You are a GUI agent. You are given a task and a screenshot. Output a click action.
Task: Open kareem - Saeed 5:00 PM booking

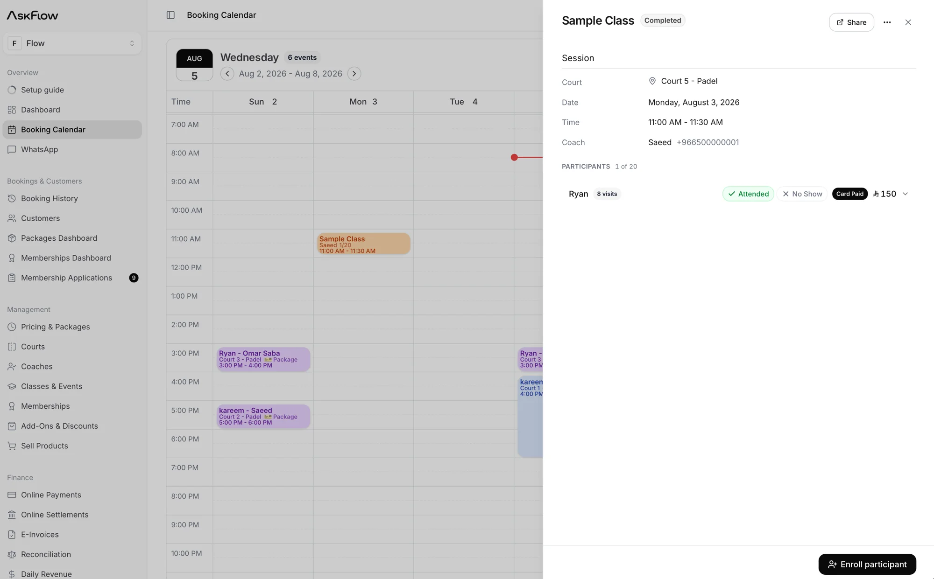(x=263, y=416)
